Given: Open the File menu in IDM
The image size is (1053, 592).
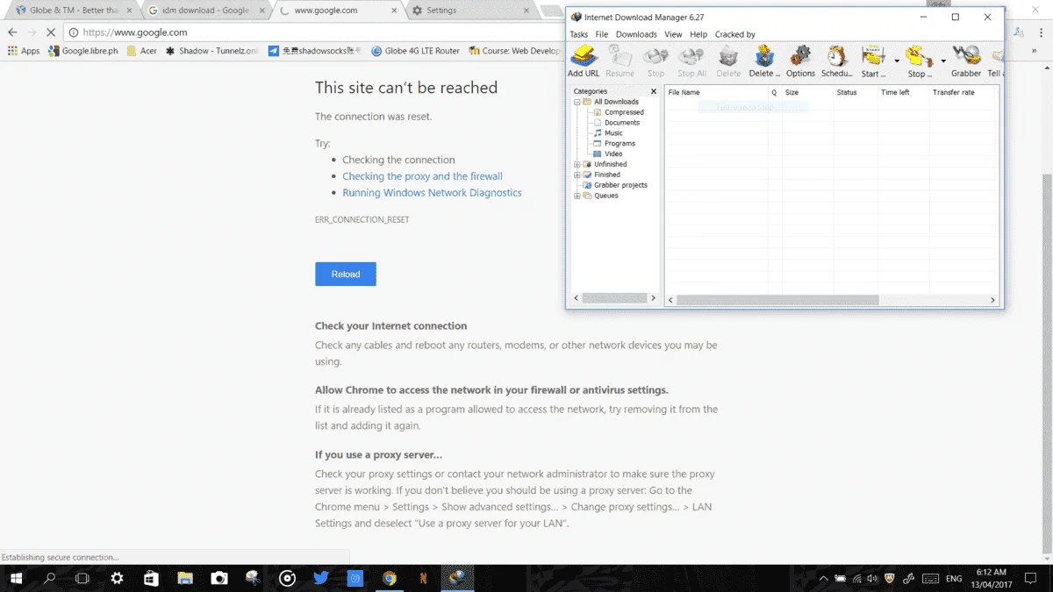Looking at the screenshot, I should (602, 34).
